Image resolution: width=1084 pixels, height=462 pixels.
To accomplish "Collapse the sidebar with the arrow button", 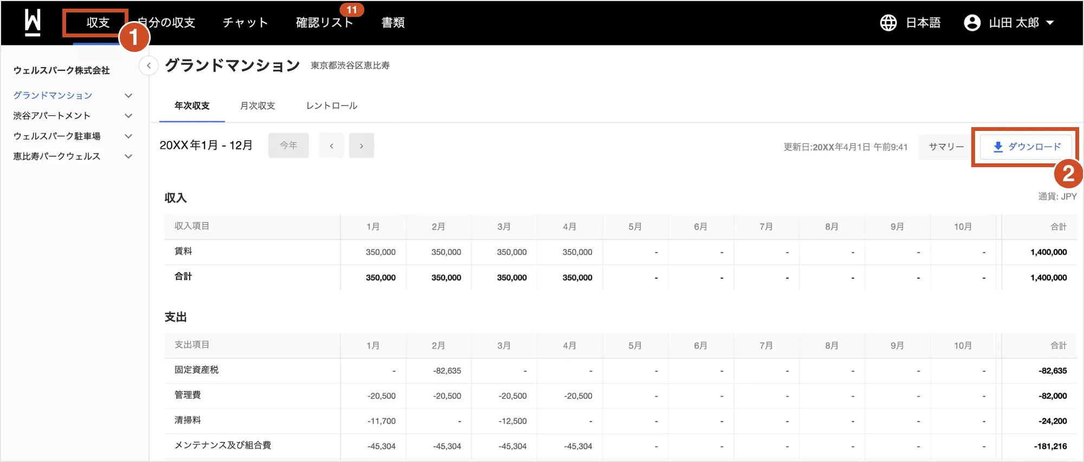I will click(x=149, y=65).
